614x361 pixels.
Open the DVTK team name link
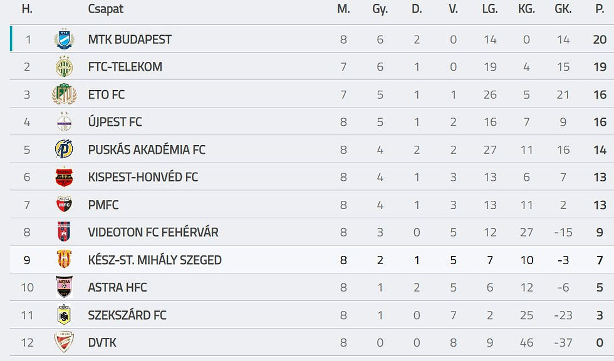coord(102,343)
